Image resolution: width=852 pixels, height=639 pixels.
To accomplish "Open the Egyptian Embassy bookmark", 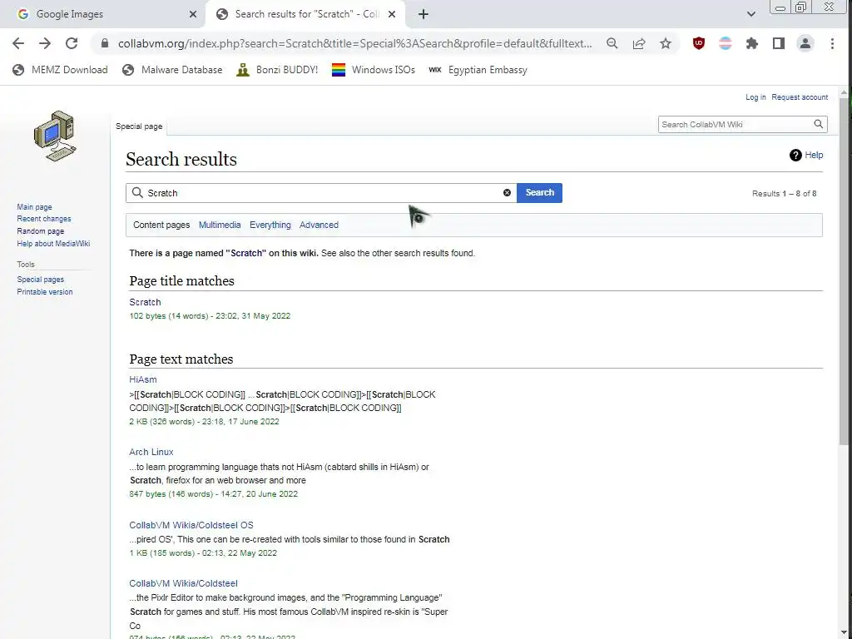I will pyautogui.click(x=478, y=70).
